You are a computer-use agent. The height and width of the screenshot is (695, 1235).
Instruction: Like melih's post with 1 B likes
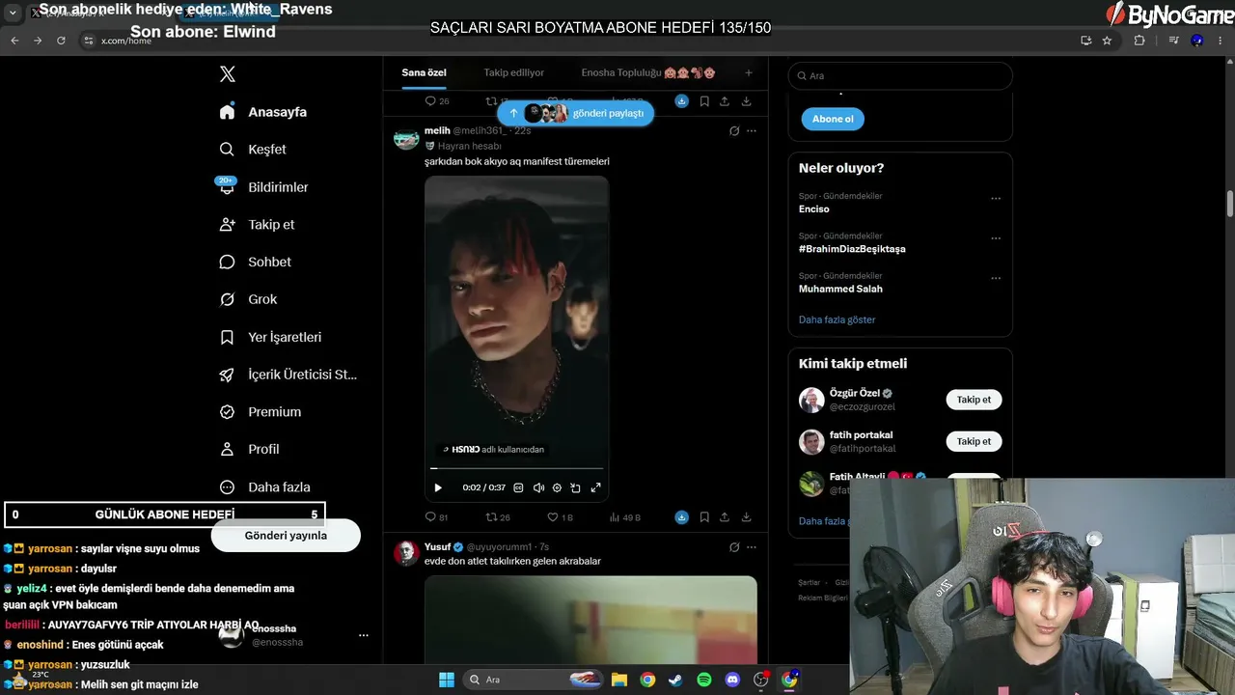point(560,517)
